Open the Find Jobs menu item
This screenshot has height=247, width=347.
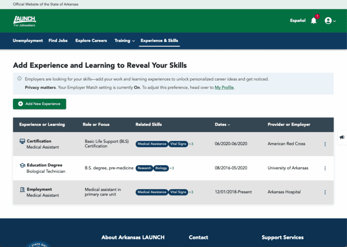(58, 40)
